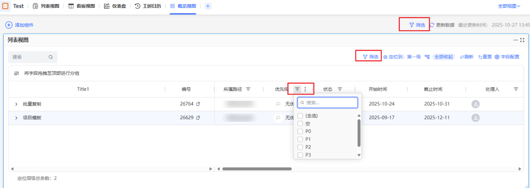Click the 优先级 column filter icon
Screen dimensions: 530x188
click(297, 89)
